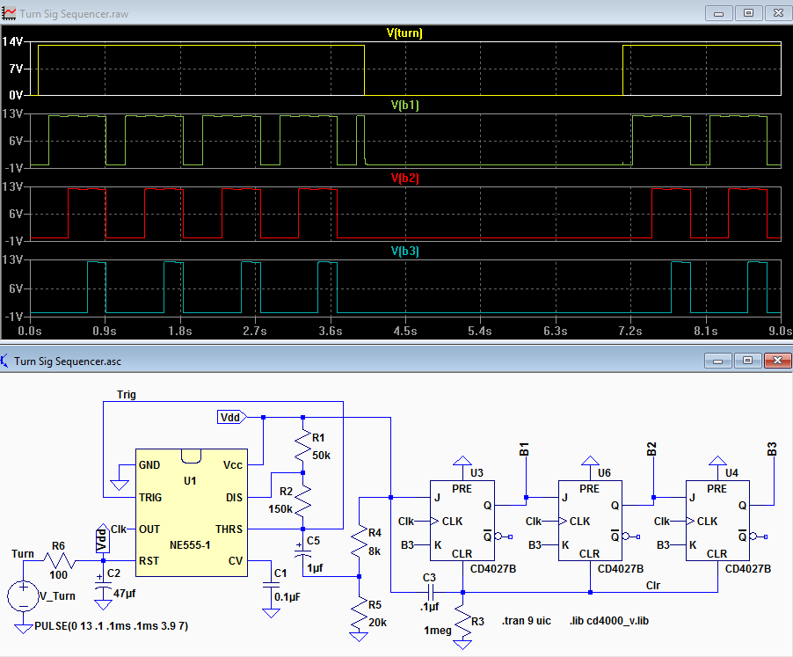
Task: Select capacitor C5 1µf
Action: (303, 551)
